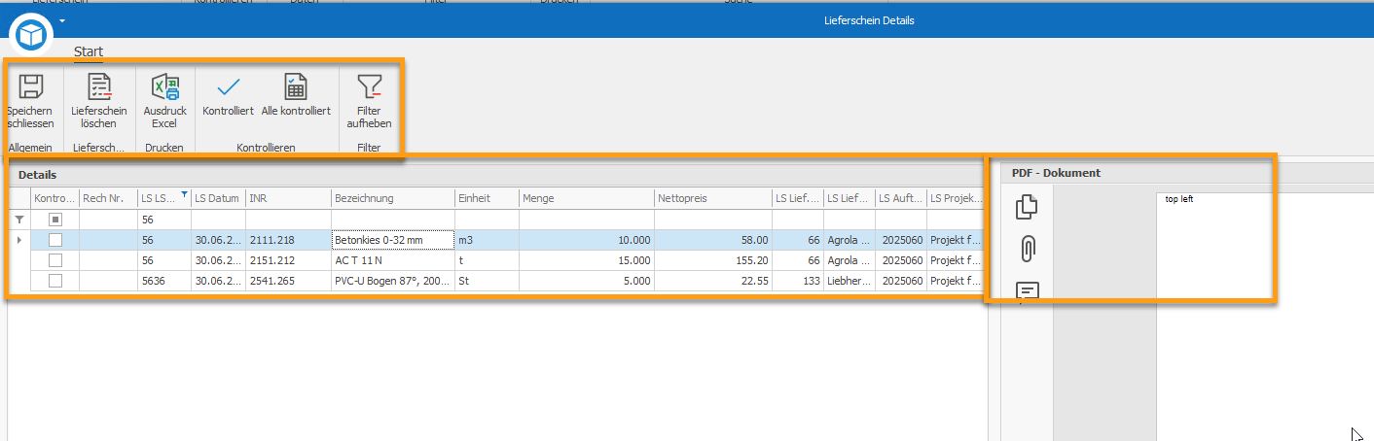Click Filter aufheben funnel icon
The width and height of the screenshot is (1374, 441).
[x=368, y=86]
